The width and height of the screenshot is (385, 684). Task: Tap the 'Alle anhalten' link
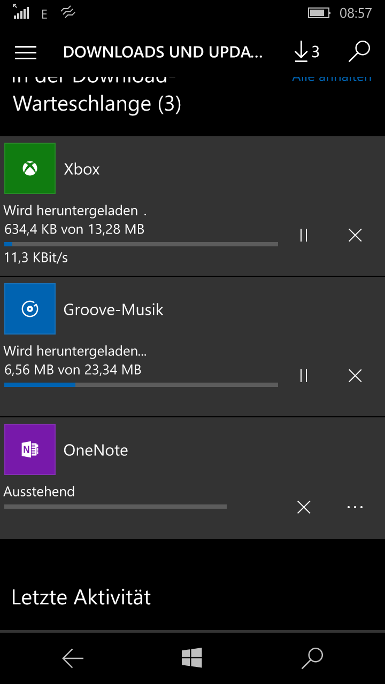(x=332, y=78)
